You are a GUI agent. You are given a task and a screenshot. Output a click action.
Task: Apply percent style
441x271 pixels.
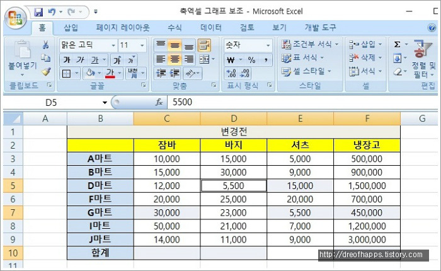pos(251,60)
